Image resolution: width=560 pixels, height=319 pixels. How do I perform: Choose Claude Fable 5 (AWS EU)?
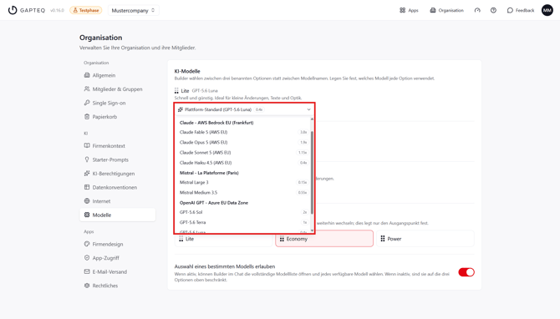click(243, 132)
